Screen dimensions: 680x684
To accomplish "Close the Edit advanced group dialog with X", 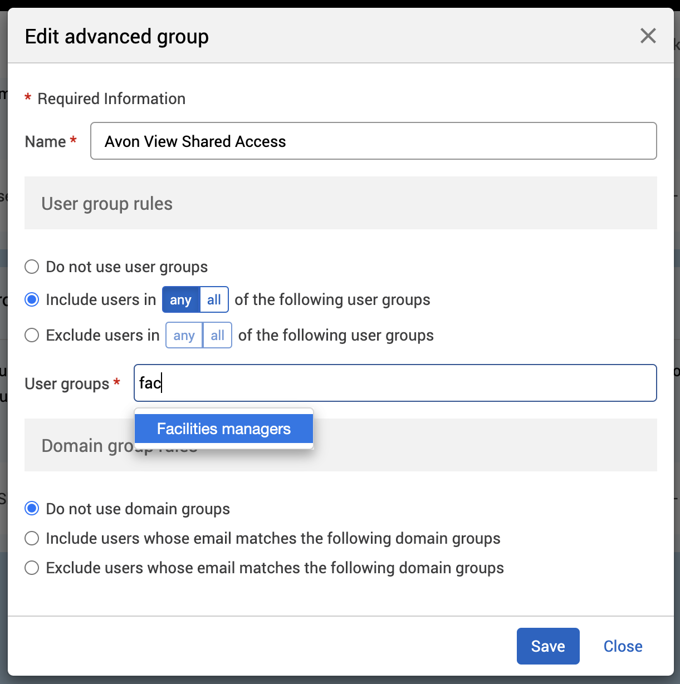I will point(648,36).
